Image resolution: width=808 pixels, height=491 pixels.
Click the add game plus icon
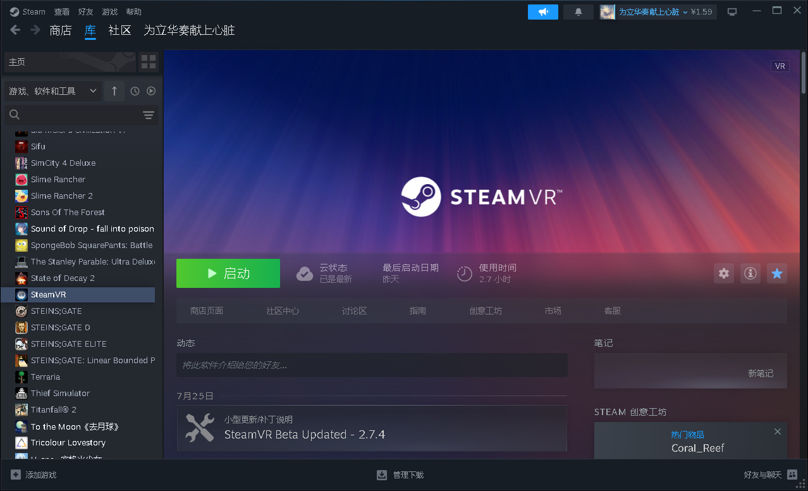pos(16,475)
